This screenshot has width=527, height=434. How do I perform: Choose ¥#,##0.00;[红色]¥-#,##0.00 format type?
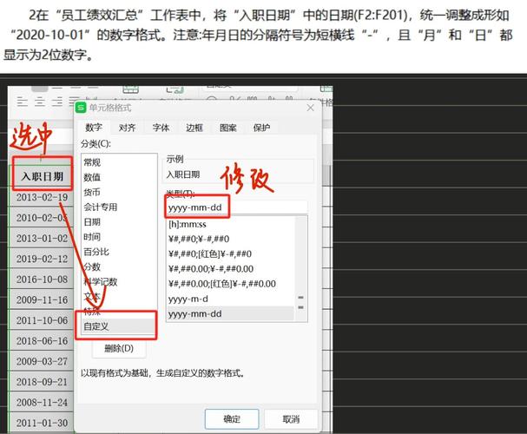pyautogui.click(x=231, y=284)
